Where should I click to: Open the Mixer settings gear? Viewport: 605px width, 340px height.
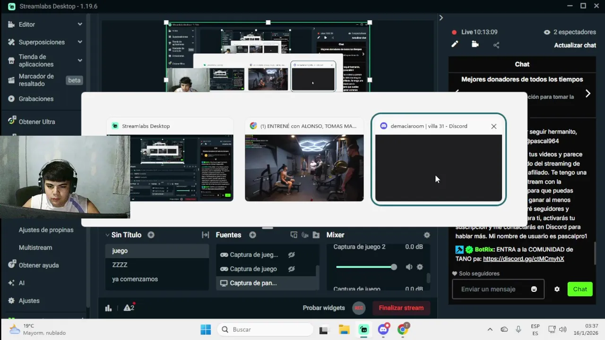(427, 235)
